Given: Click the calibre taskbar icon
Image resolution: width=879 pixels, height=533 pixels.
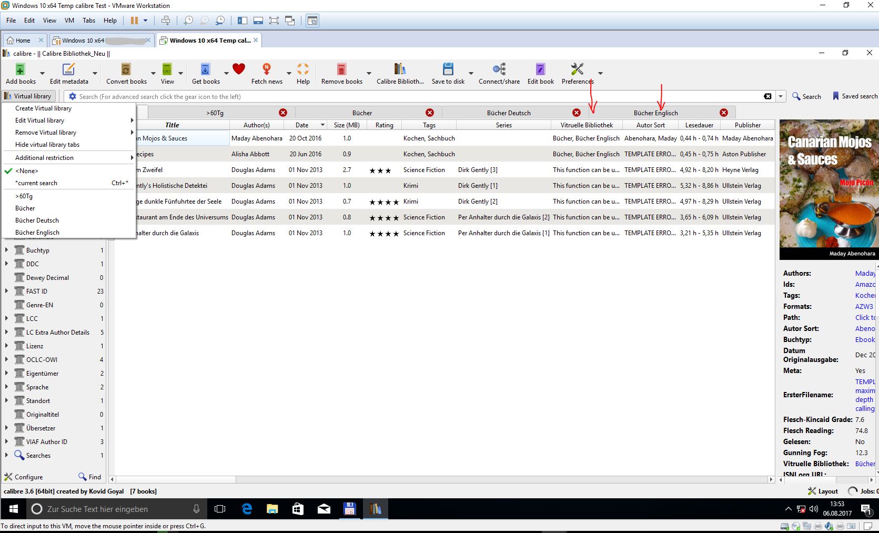Looking at the screenshot, I should [375, 509].
